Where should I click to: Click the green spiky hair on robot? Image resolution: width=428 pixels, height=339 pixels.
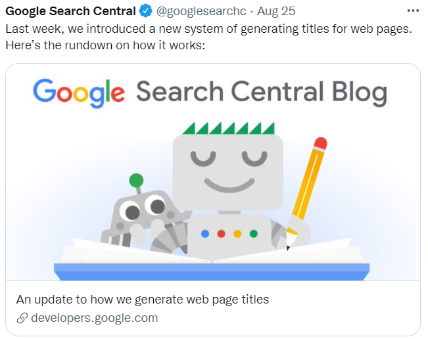coord(228,128)
